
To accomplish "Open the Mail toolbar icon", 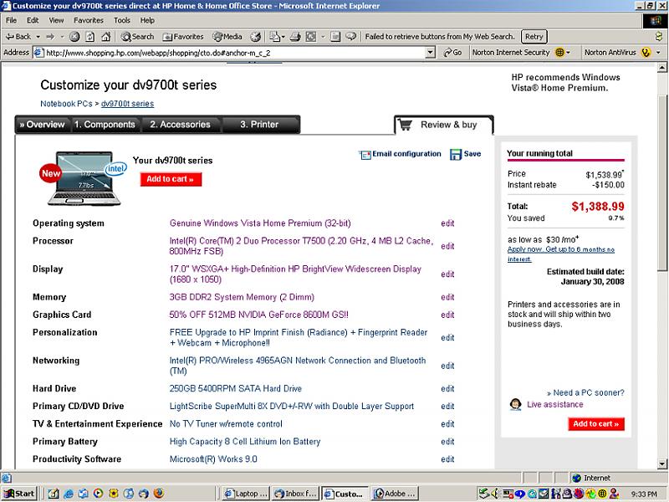I will pos(274,37).
